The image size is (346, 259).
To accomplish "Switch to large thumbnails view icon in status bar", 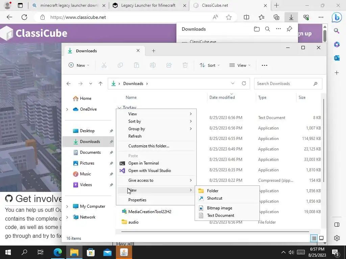I will click(321, 238).
